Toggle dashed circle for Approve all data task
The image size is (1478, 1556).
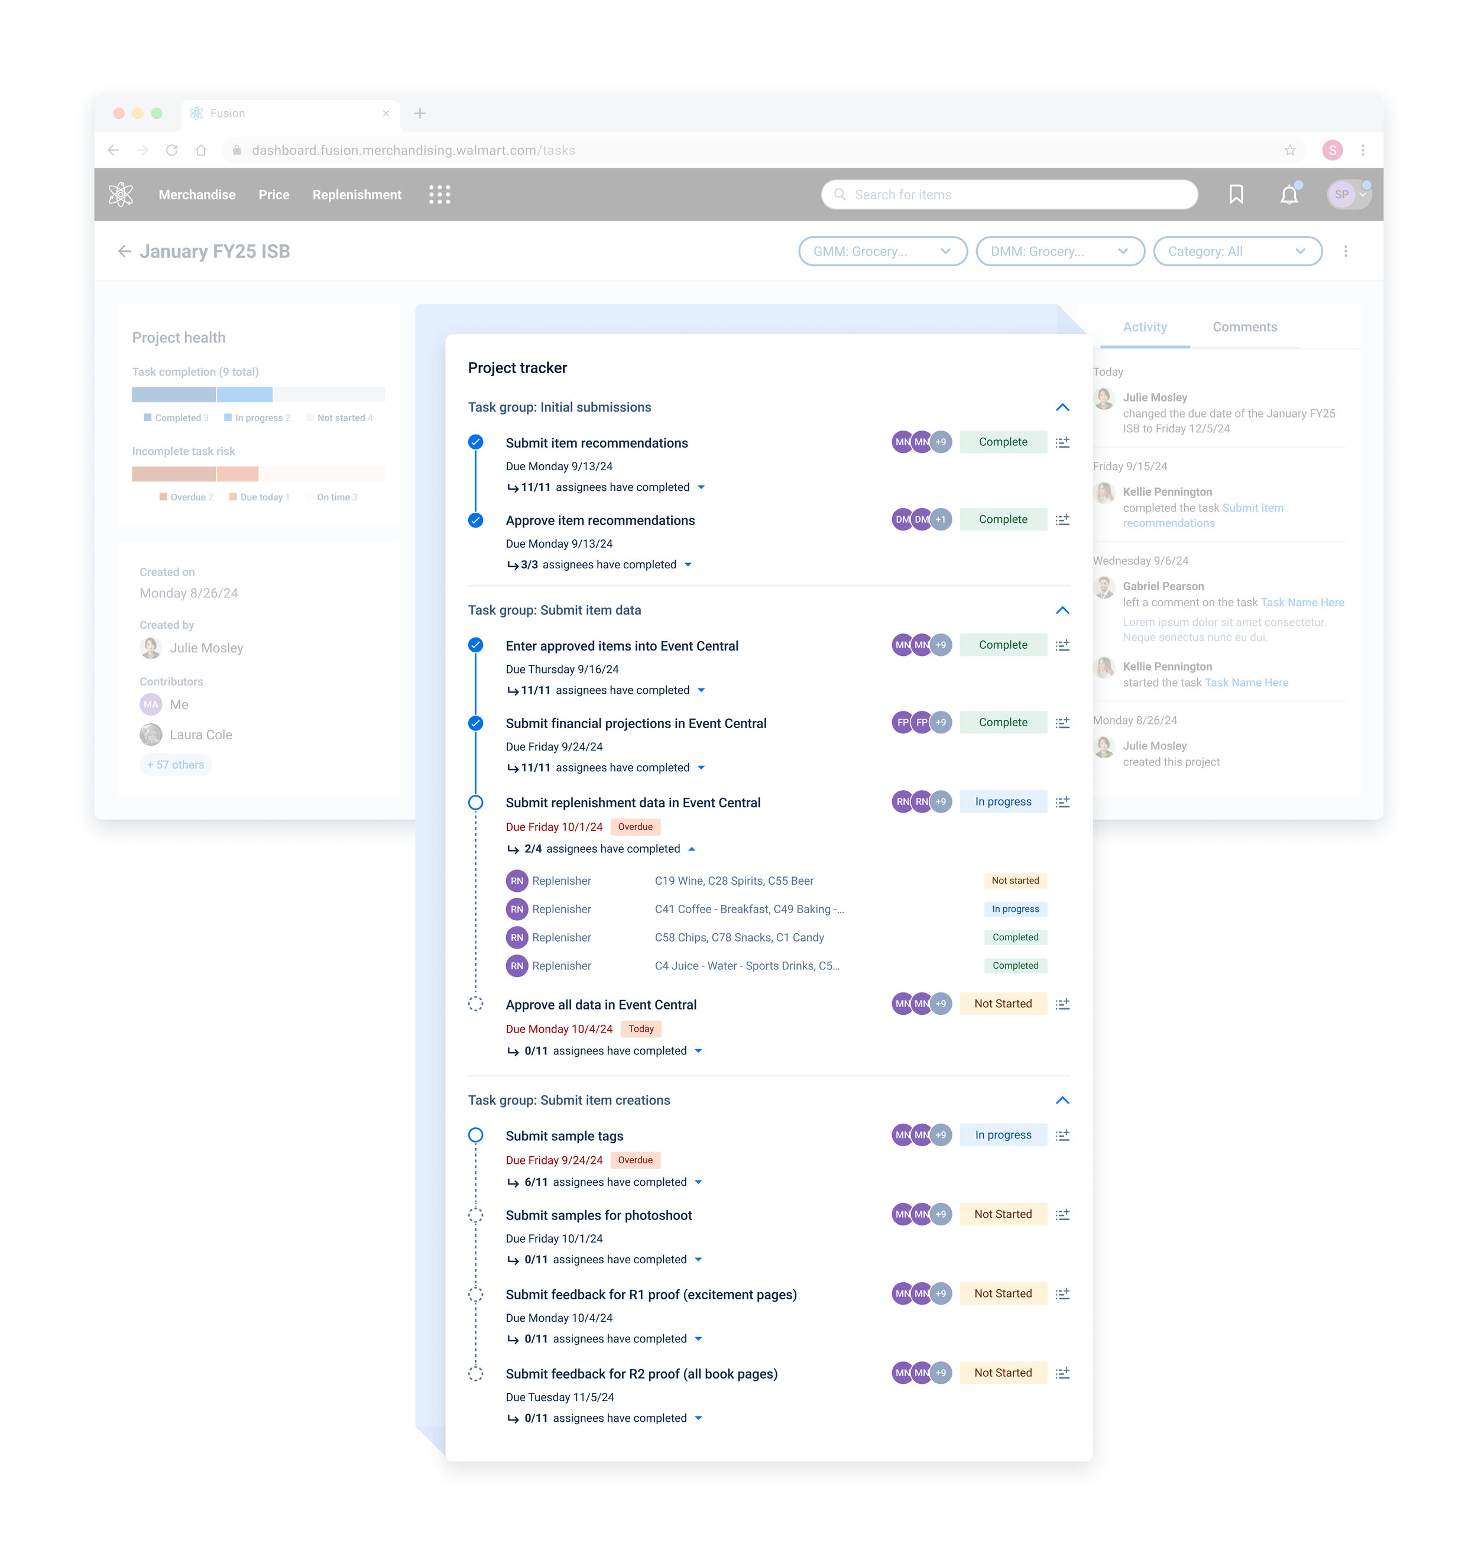point(476,1004)
